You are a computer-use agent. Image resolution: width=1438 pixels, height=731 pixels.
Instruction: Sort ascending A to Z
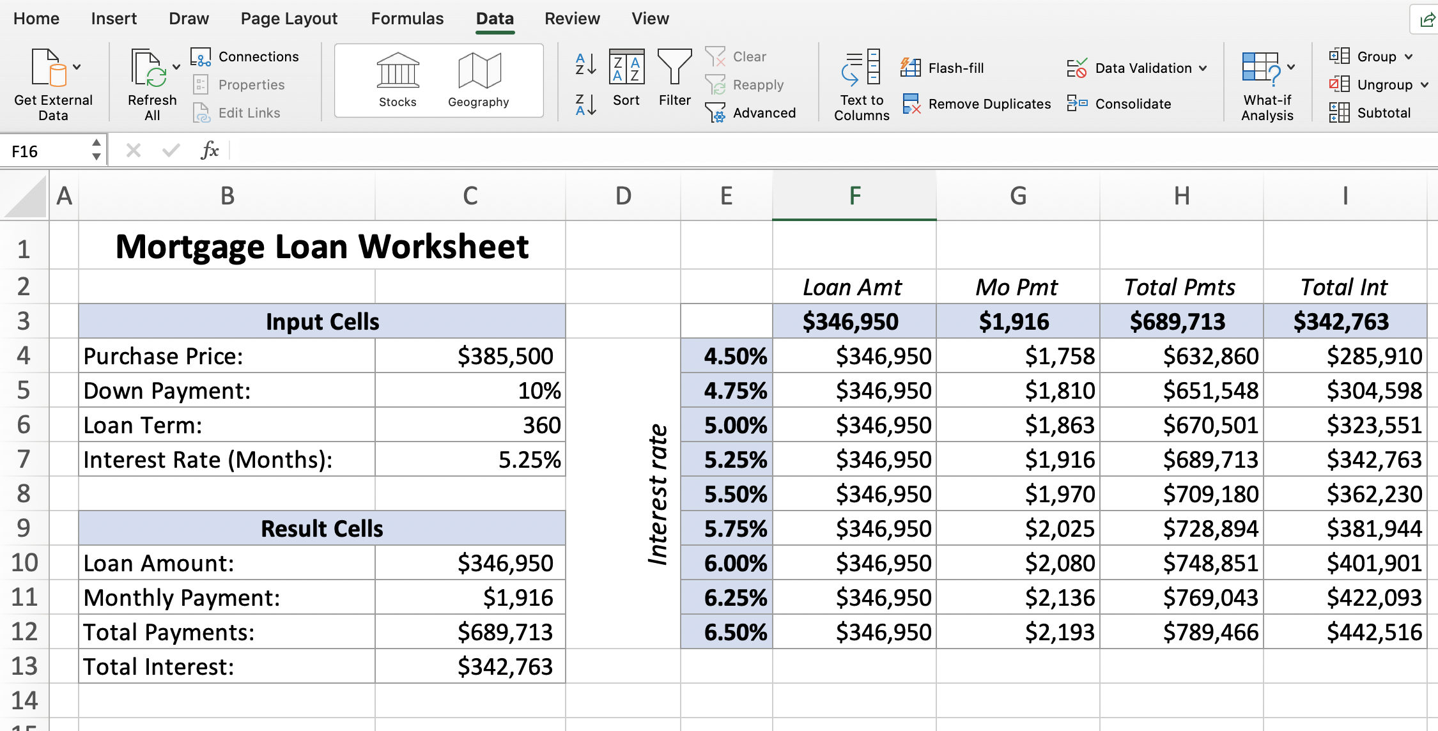(x=585, y=65)
